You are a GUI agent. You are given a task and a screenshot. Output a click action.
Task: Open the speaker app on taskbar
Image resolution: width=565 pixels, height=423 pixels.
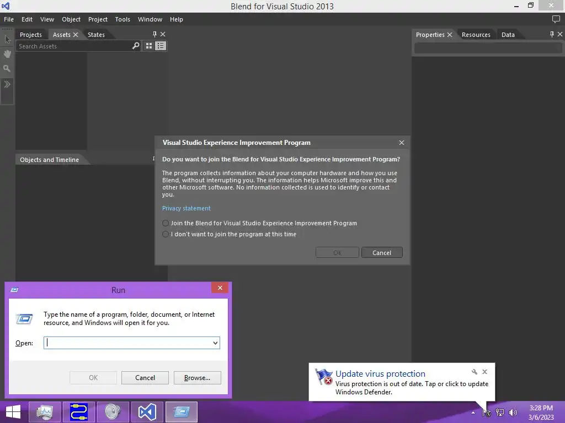(x=113, y=412)
